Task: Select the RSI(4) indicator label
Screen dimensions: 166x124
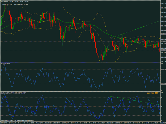Action: pyautogui.click(x=5, y=64)
